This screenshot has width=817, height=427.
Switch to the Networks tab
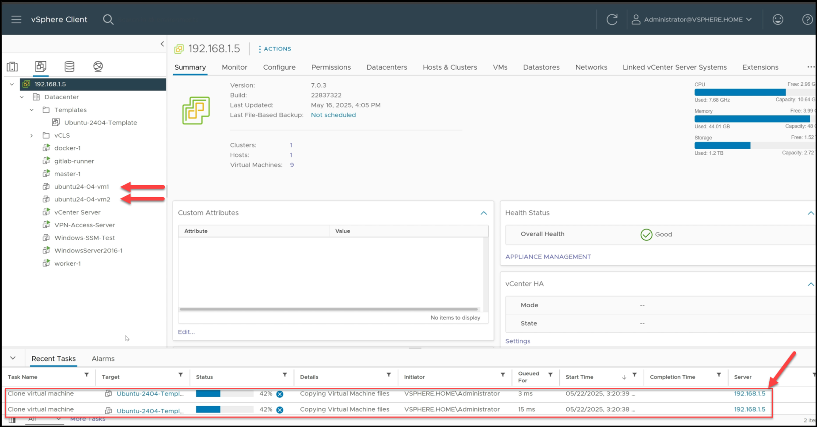tap(591, 67)
